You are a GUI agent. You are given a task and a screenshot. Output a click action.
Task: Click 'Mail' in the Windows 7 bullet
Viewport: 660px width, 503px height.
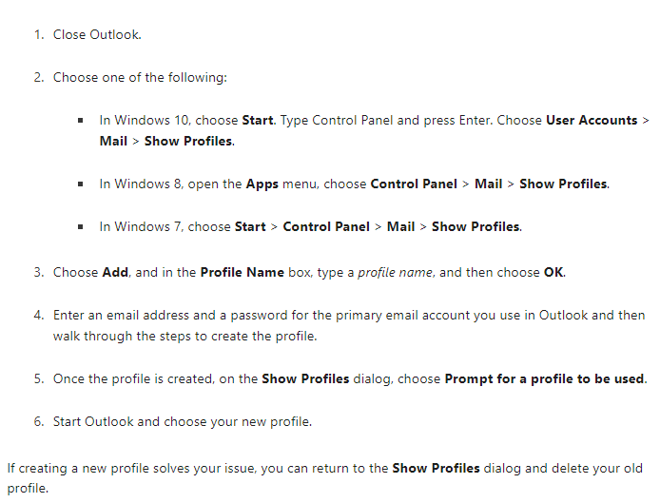(x=400, y=227)
